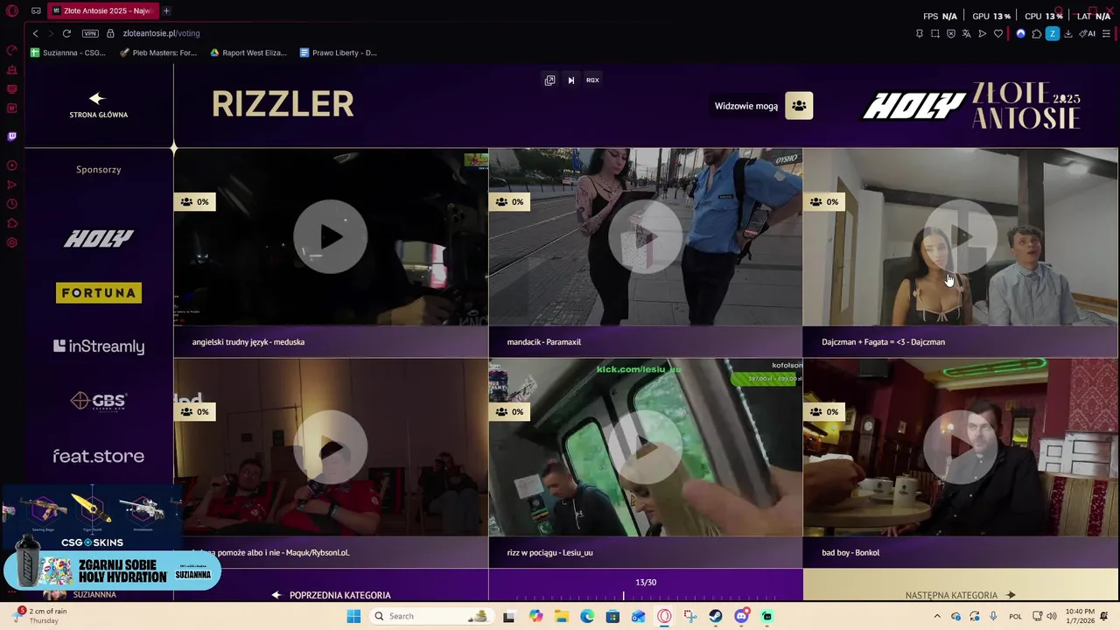Image resolution: width=1120 pixels, height=630 pixels.
Task: Open the GBS sponsor logo
Action: (99, 401)
